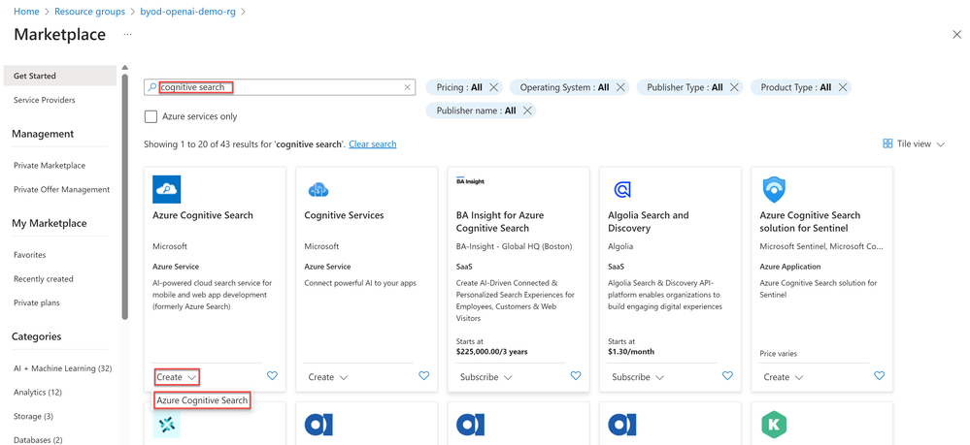Click the sidebar vertical scrollbar

point(125,197)
